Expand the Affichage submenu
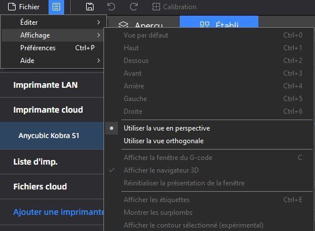 click(x=53, y=35)
